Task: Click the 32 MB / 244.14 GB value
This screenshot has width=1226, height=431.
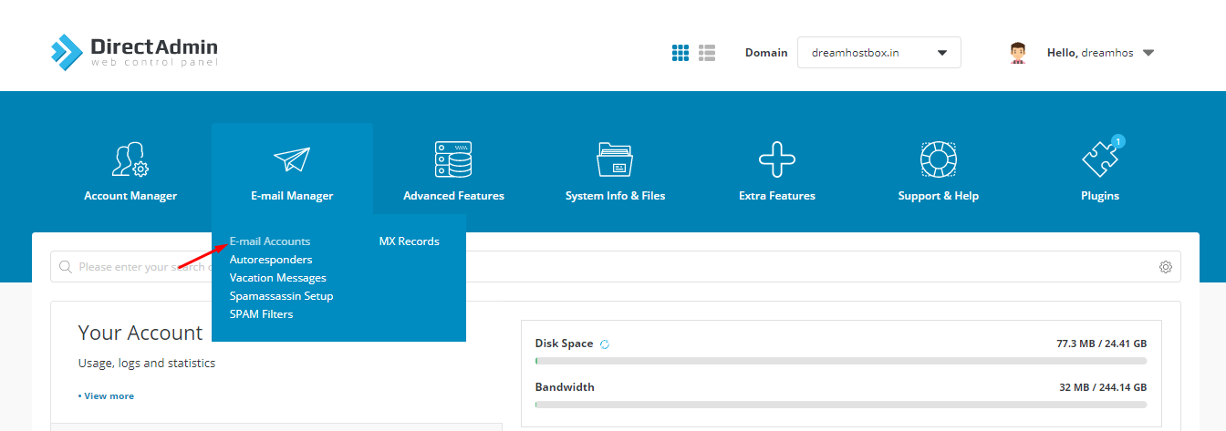Action: [x=1103, y=387]
